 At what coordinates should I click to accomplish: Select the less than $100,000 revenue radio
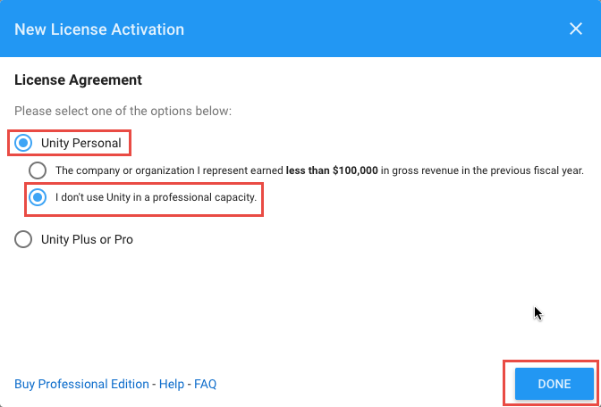38,170
